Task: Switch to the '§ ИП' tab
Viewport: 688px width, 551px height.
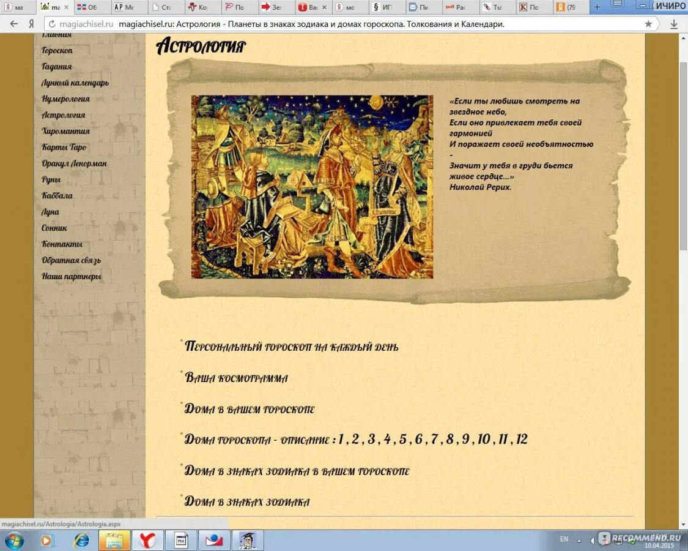Action: (386, 7)
